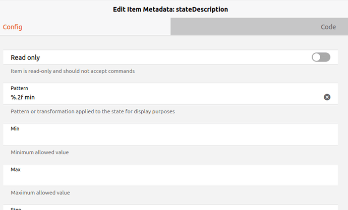Image resolution: width=348 pixels, height=210 pixels.
Task: Click the "Min" field label
Action: pyautogui.click(x=15, y=129)
